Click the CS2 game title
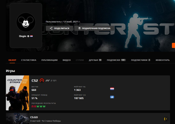 [x=35, y=80]
